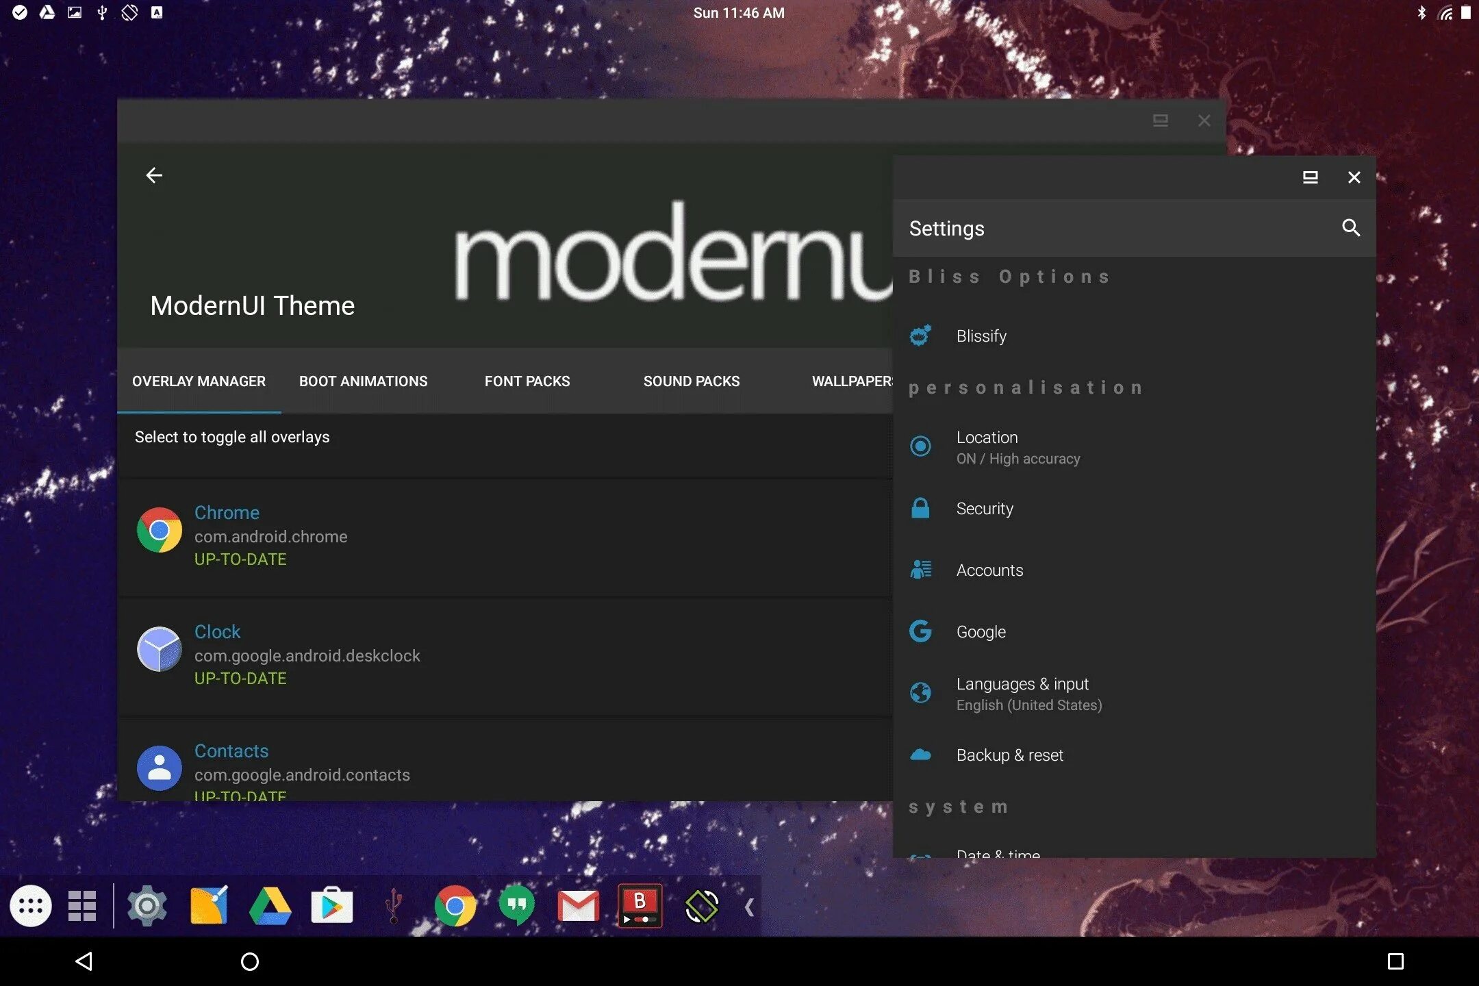Open the Google settings entry

(981, 632)
